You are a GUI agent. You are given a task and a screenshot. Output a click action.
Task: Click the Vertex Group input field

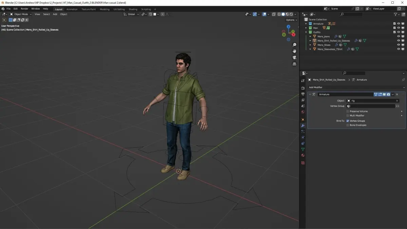click(370, 106)
